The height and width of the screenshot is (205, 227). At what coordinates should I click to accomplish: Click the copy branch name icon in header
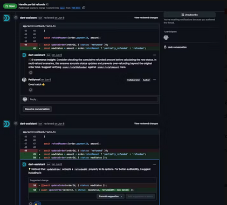pyautogui.click(x=84, y=8)
